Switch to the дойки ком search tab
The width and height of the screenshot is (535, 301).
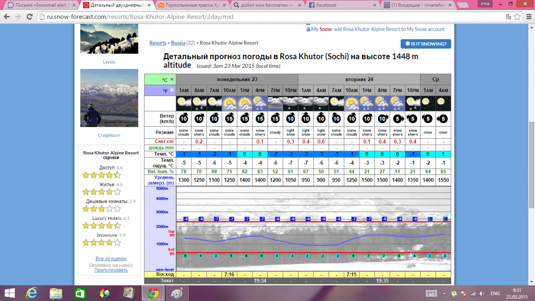(x=267, y=5)
